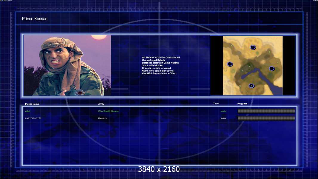Click Adel's loading progress bar
318x179 pixels.
266,111
